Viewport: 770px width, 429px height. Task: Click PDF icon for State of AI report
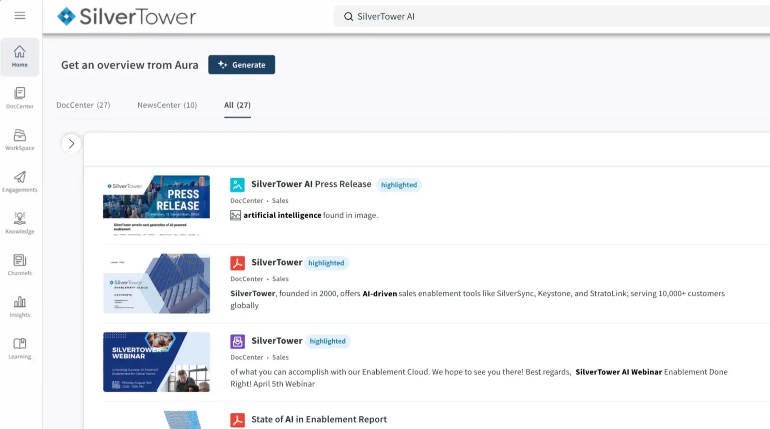(x=237, y=420)
